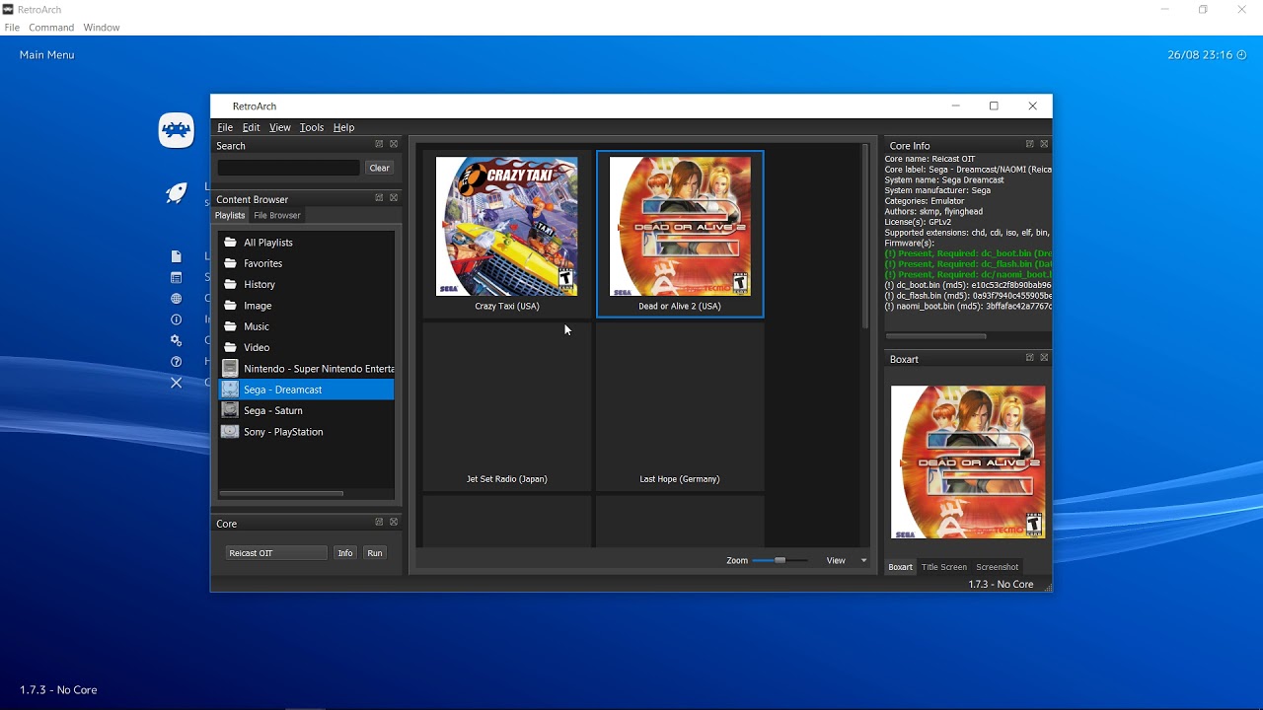
Task: Select the Sony - PlayStation playlist
Action: click(306, 432)
